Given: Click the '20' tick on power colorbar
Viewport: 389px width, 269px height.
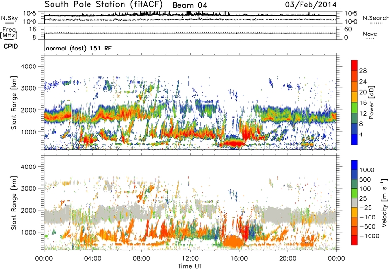Looking at the screenshot, I should [363, 92].
